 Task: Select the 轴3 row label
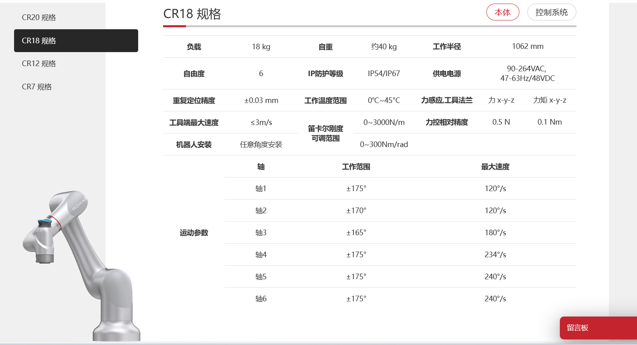point(261,233)
